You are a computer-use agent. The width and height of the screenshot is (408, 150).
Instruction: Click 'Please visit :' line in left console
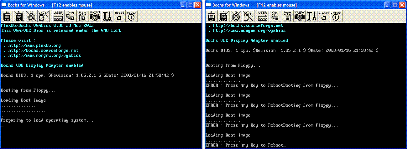pos(18,41)
